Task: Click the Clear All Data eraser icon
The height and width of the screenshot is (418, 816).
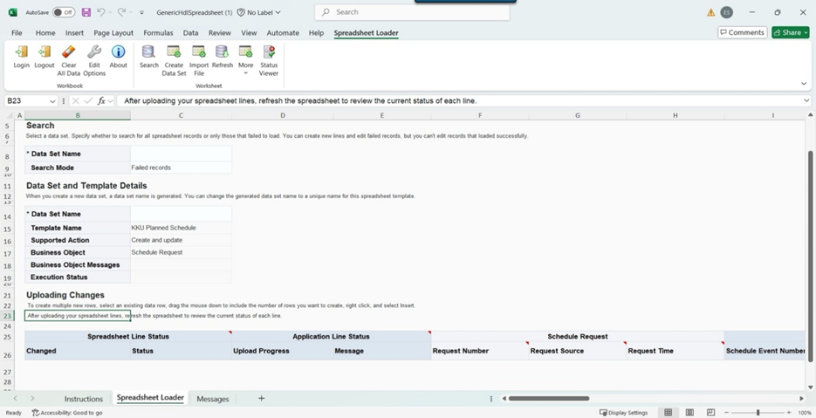Action: pyautogui.click(x=68, y=54)
